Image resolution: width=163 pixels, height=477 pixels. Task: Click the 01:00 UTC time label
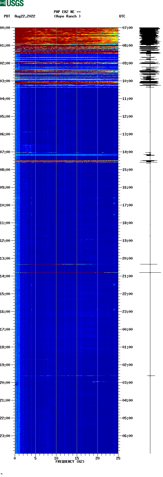(128, 347)
